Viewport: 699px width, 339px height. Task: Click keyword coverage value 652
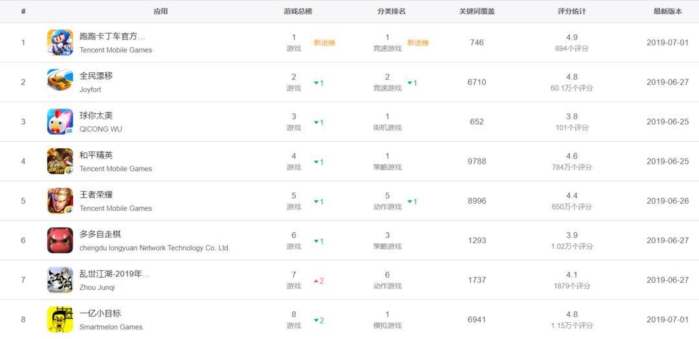coord(476,122)
